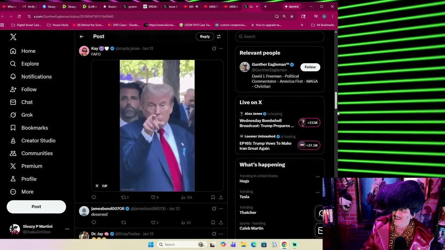Image resolution: width=445 pixels, height=250 pixels.
Task: Click the X logo in the sidebar
Action: coord(13,37)
